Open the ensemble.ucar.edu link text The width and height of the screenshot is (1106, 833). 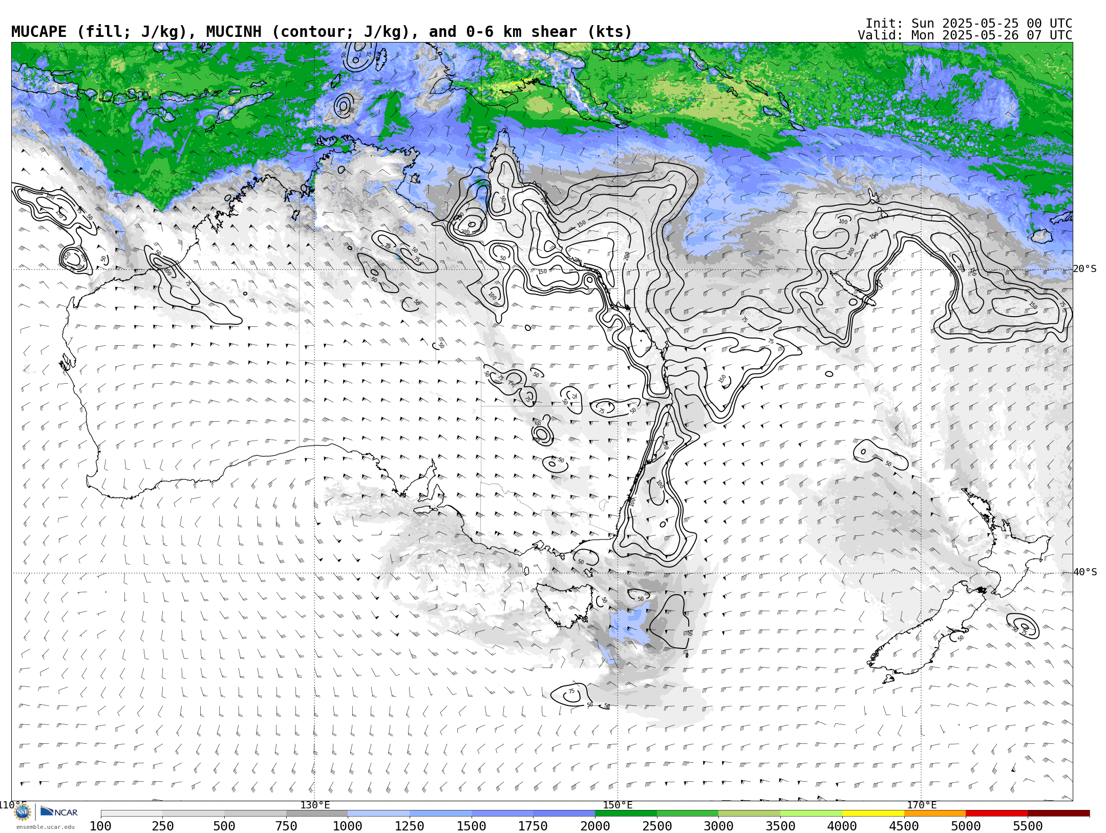[45, 827]
